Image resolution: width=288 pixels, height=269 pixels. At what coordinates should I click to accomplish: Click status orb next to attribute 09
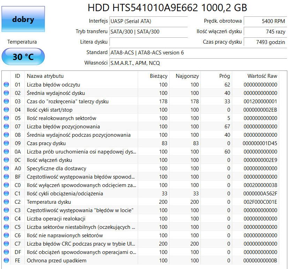click(x=6, y=143)
